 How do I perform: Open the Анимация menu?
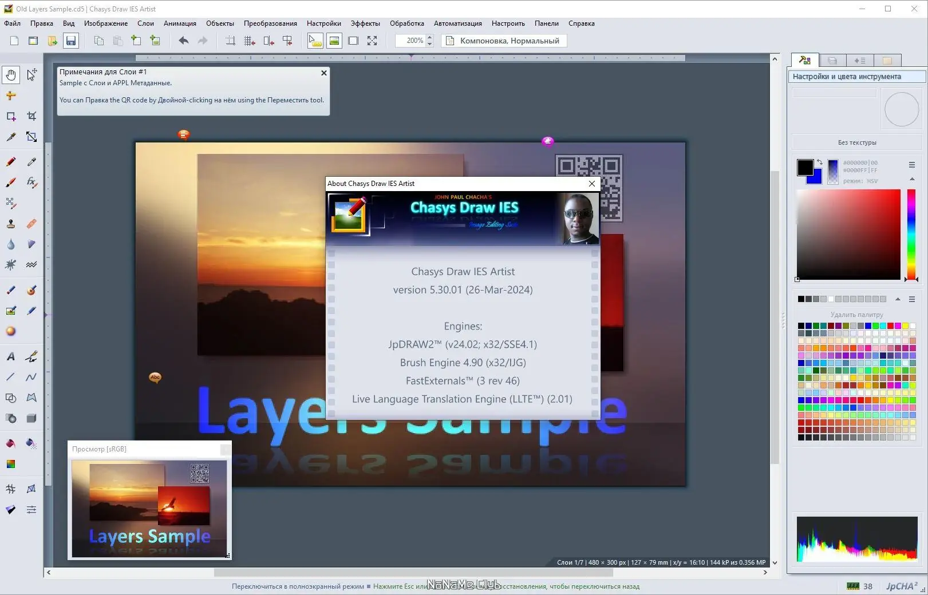coord(180,23)
